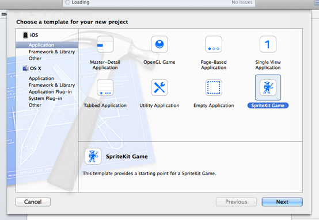Select the SpriteKit Game template icon
This screenshot has height=220, width=319.
click(268, 87)
